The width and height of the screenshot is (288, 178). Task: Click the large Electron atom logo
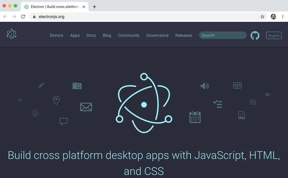point(144,103)
